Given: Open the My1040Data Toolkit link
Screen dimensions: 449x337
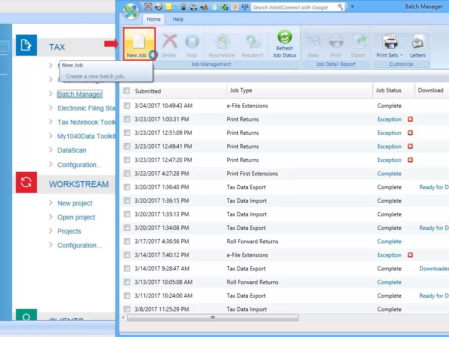Looking at the screenshot, I should 87,136.
